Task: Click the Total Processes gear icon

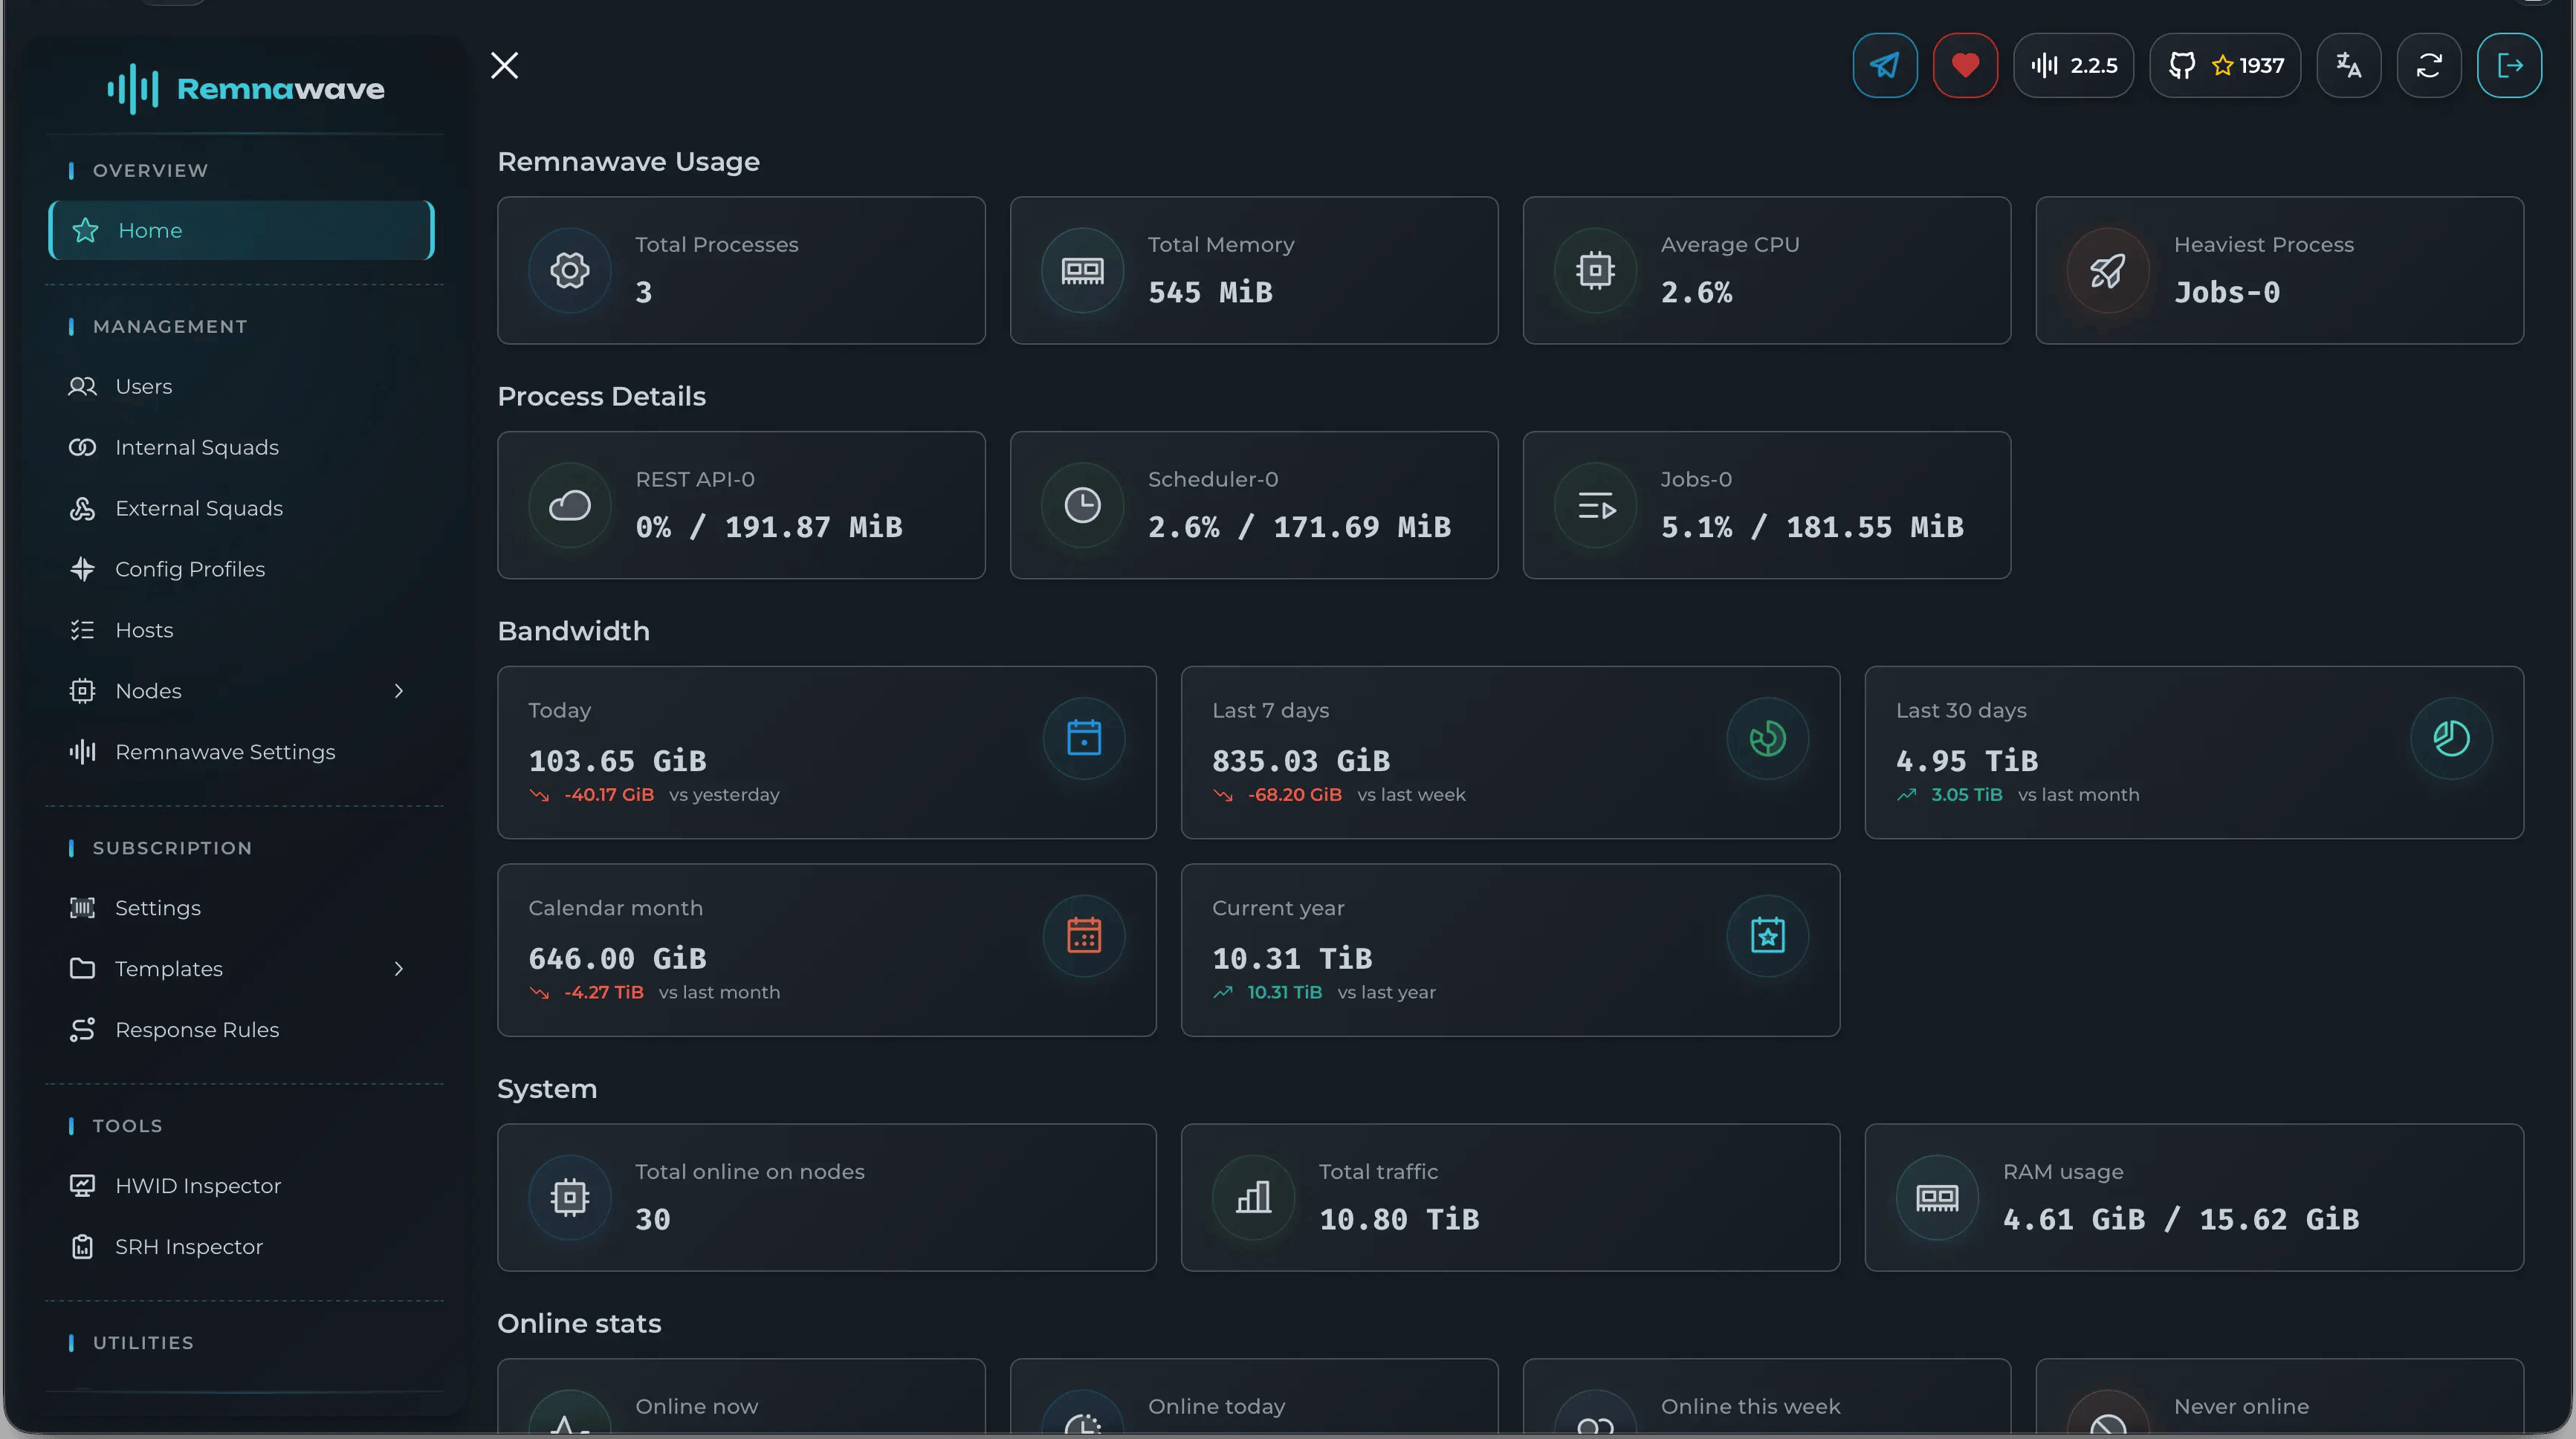Action: coord(570,271)
